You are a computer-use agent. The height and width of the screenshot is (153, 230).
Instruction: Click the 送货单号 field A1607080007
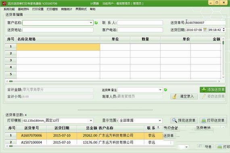pos(205,23)
